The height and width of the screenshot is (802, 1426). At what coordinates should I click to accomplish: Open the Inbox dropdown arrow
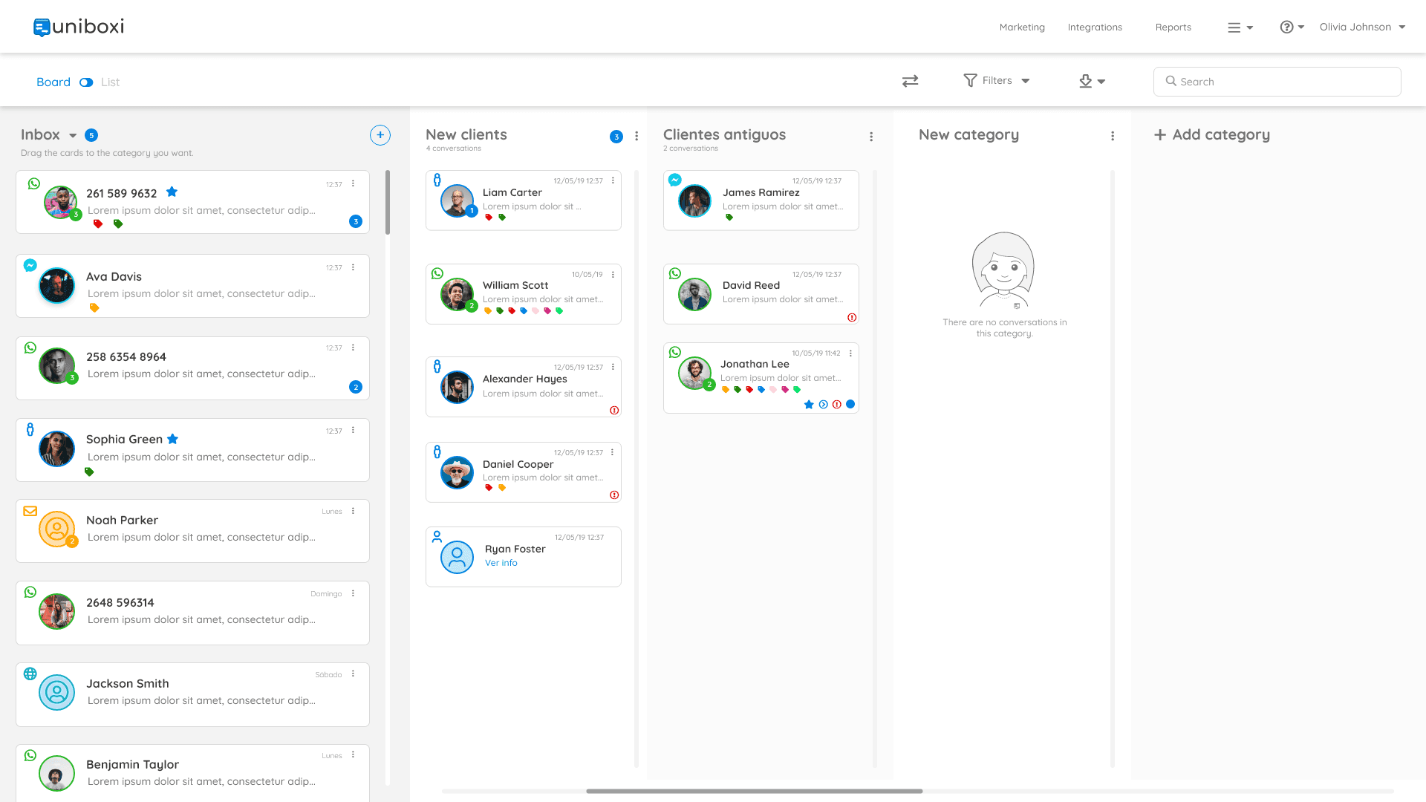click(x=73, y=135)
